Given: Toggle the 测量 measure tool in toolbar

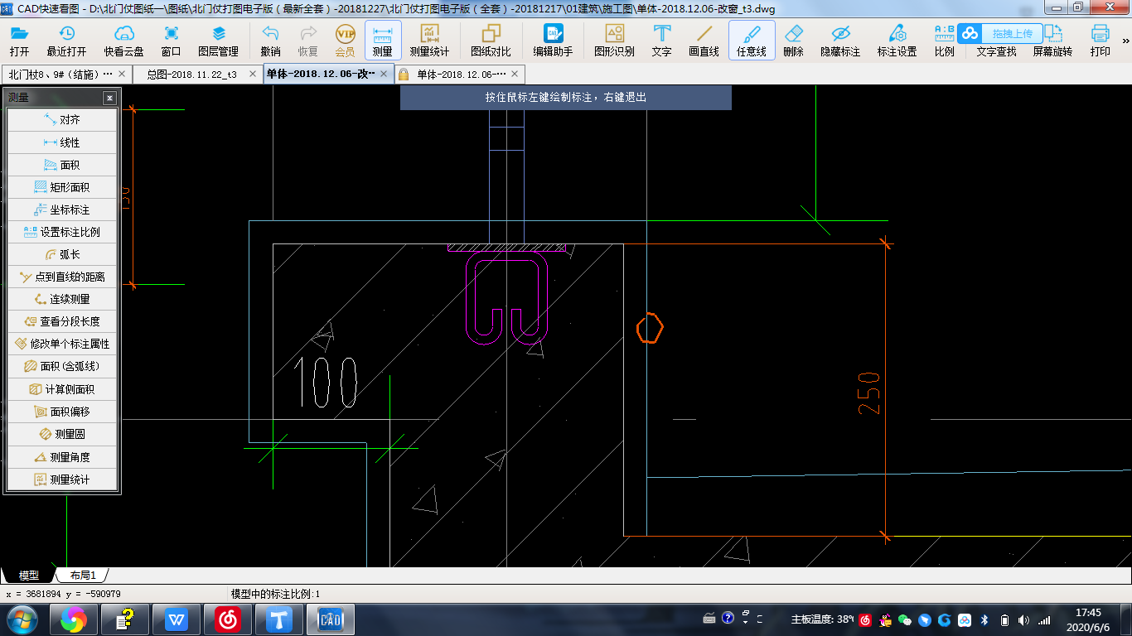Looking at the screenshot, I should tap(383, 40).
